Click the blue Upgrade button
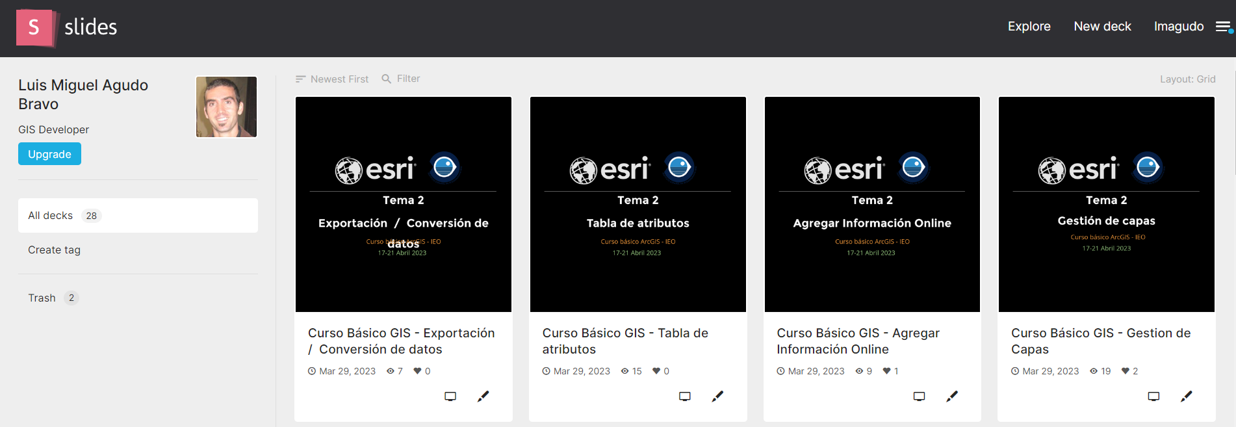Image resolution: width=1236 pixels, height=427 pixels. point(49,154)
